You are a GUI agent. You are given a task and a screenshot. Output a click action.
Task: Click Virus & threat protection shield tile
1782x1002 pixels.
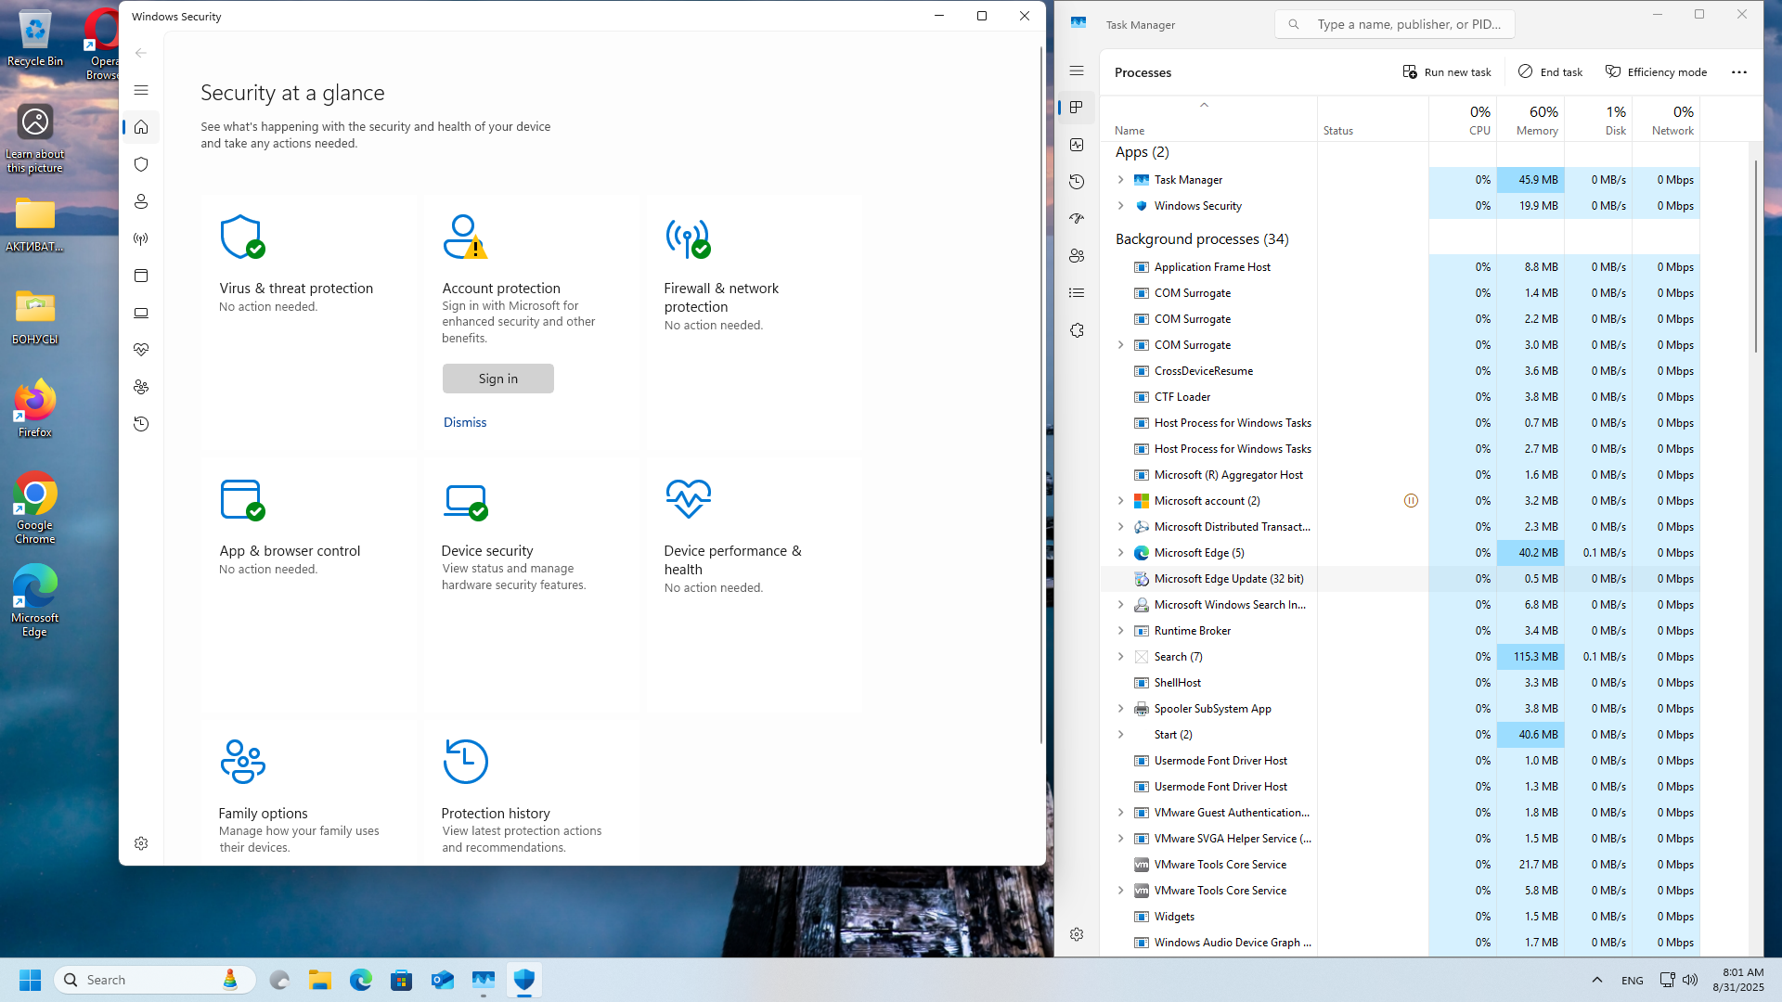[x=242, y=238]
